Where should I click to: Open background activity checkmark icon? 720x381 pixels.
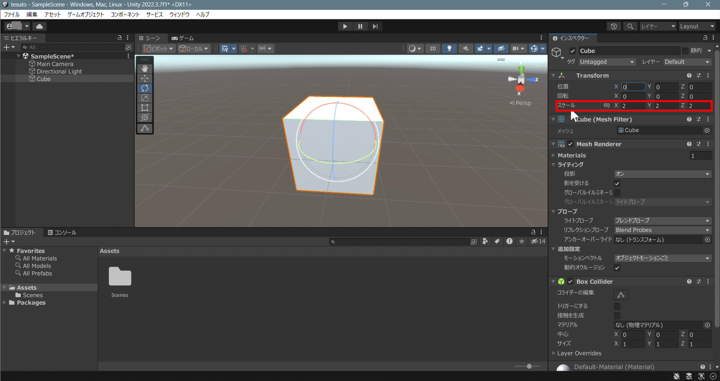(x=713, y=376)
